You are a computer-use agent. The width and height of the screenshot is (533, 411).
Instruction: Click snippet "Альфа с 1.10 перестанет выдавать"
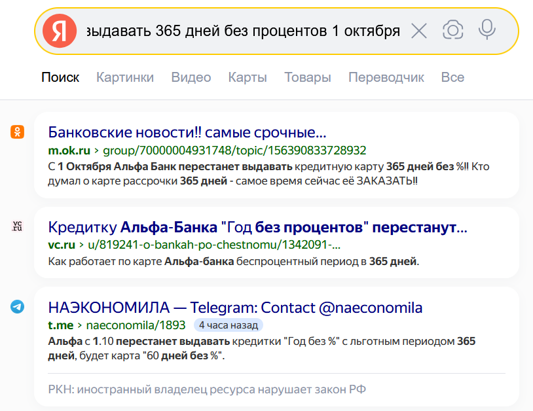[262, 348]
